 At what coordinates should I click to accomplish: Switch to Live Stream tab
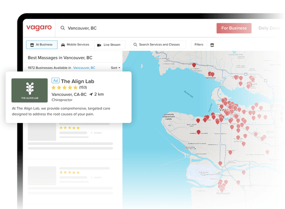click(110, 45)
